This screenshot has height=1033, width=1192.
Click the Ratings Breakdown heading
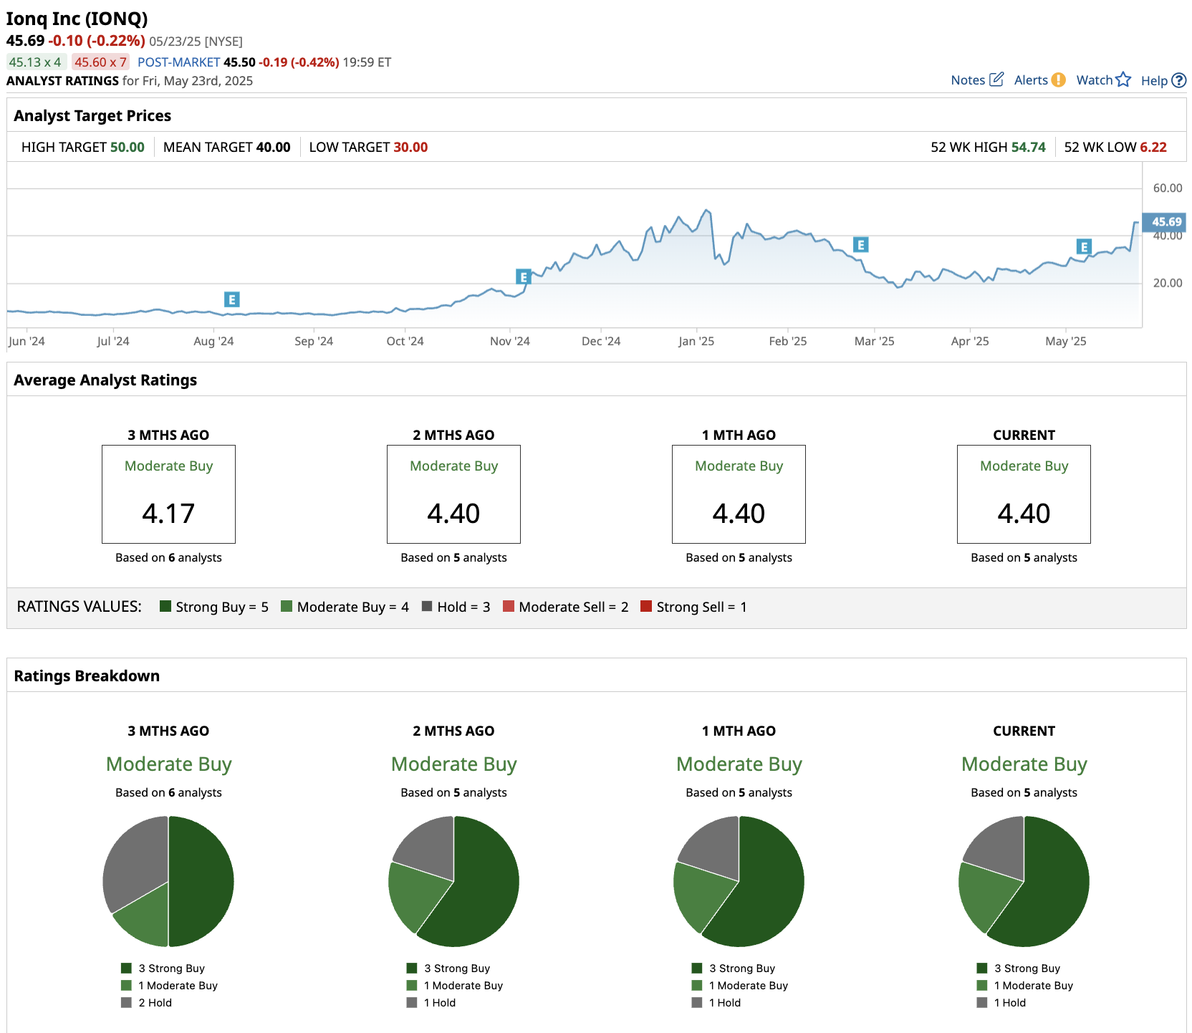(87, 676)
